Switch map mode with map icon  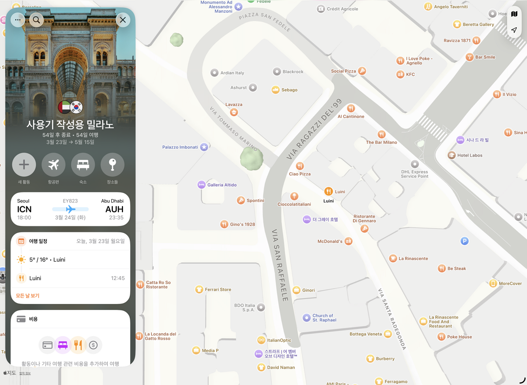tap(514, 14)
